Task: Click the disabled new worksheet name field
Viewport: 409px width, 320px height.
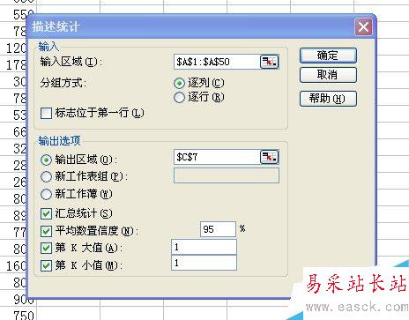Action: 227,175
